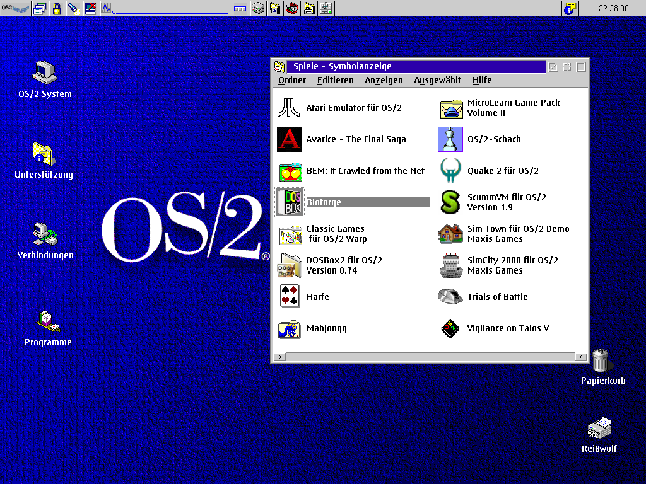This screenshot has height=484, width=646.
Task: Click the horizontal scrollbar track in Spiele
Action: [x=430, y=357]
